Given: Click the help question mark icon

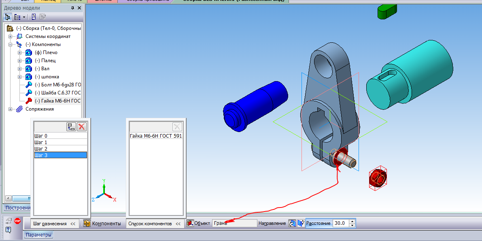Looking at the screenshot, I should pyautogui.click(x=8, y=229).
